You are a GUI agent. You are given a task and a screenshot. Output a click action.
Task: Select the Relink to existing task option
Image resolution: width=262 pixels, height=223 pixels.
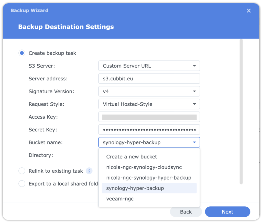22,171
